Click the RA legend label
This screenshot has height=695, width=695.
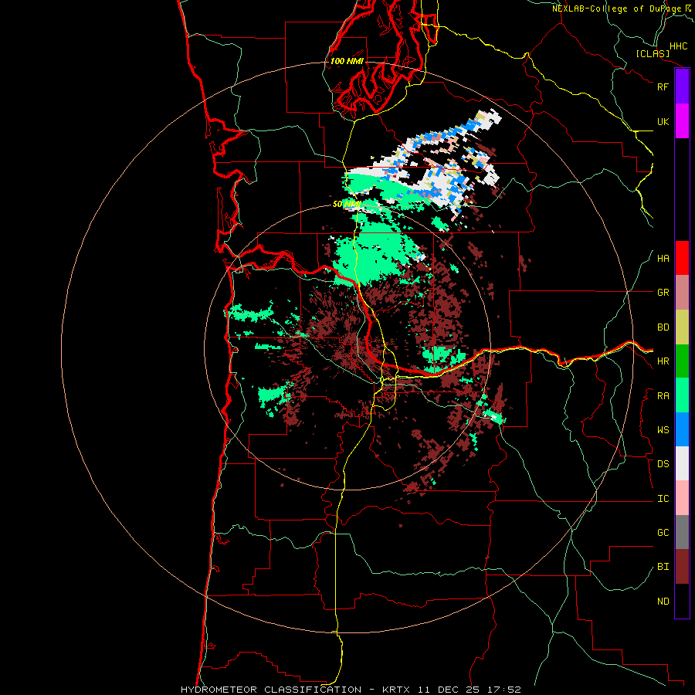(663, 396)
